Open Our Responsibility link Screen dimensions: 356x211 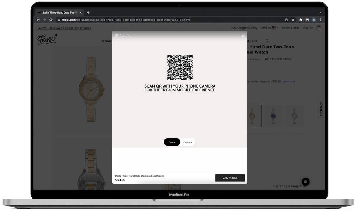click(x=245, y=28)
